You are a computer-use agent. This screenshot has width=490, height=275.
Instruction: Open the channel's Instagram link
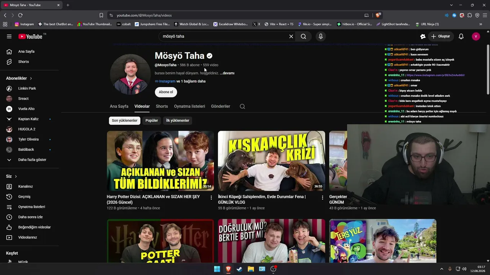coord(165,81)
